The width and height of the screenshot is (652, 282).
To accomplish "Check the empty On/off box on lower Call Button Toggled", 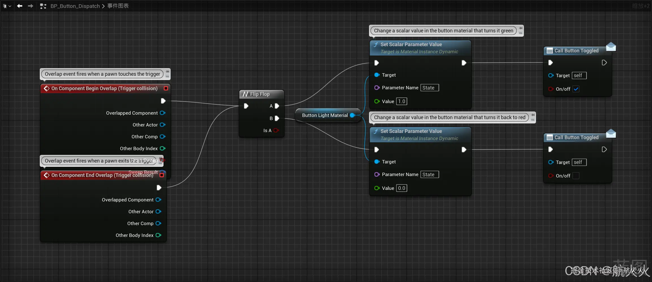I will [x=576, y=176].
